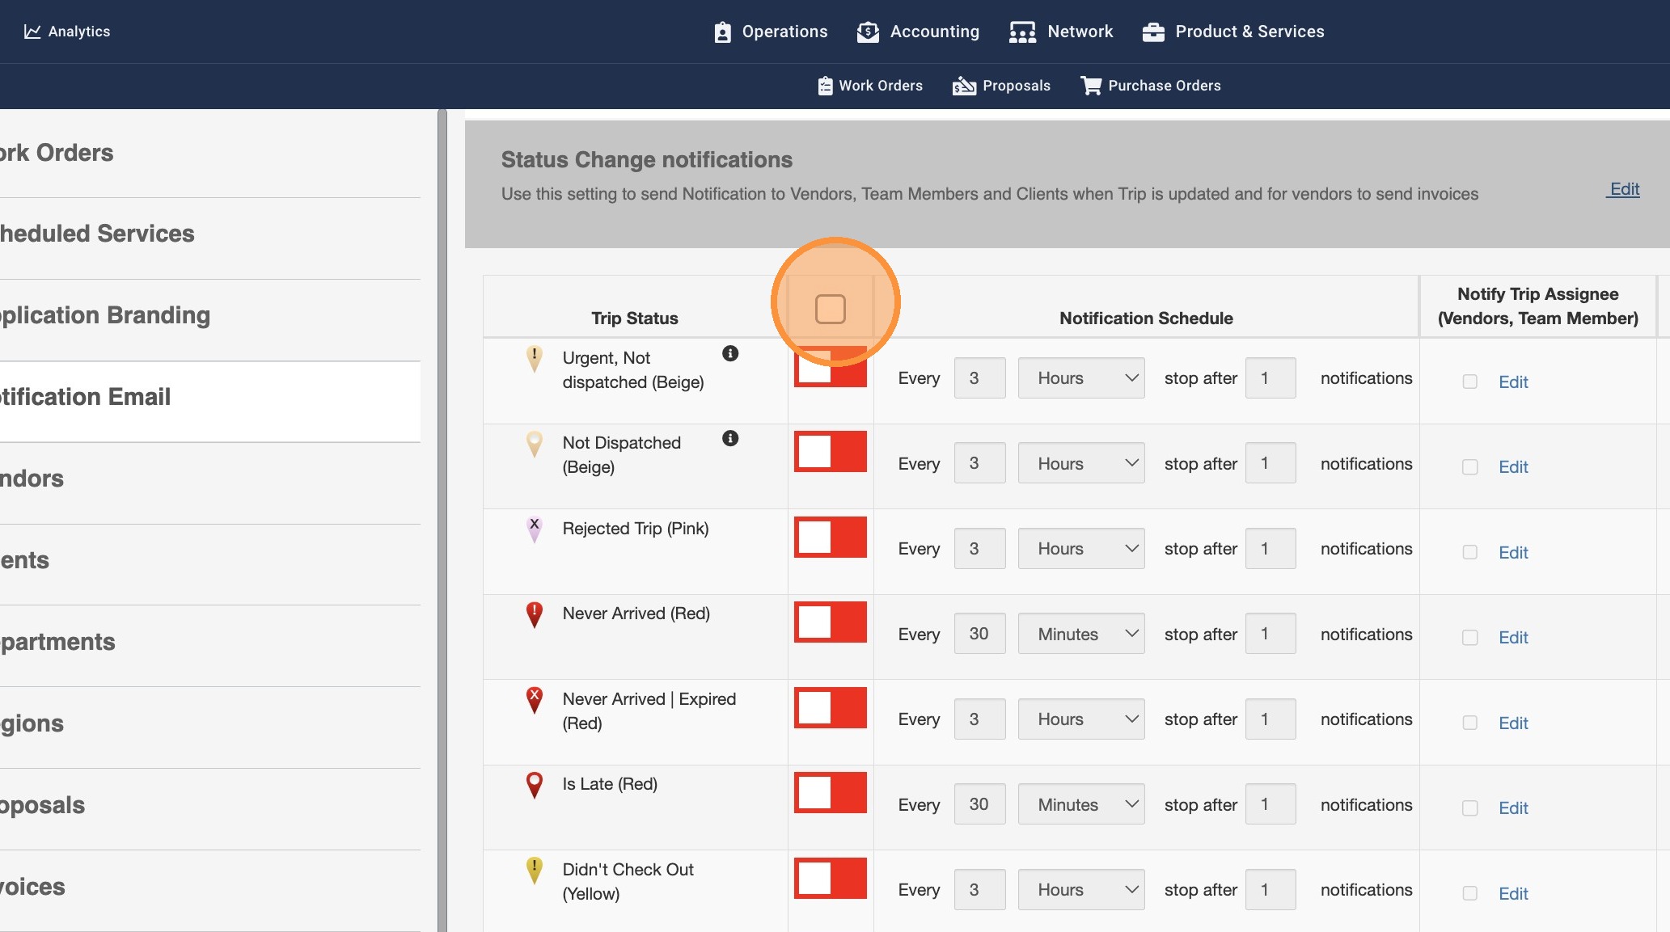
Task: Click the Every interval field for Is Late
Action: pyautogui.click(x=979, y=804)
